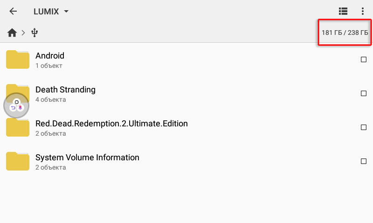
Task: Expand the LUMIX storage dropdown arrow
Action: click(66, 12)
